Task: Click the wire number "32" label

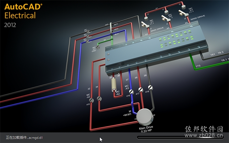Action: 89,89
